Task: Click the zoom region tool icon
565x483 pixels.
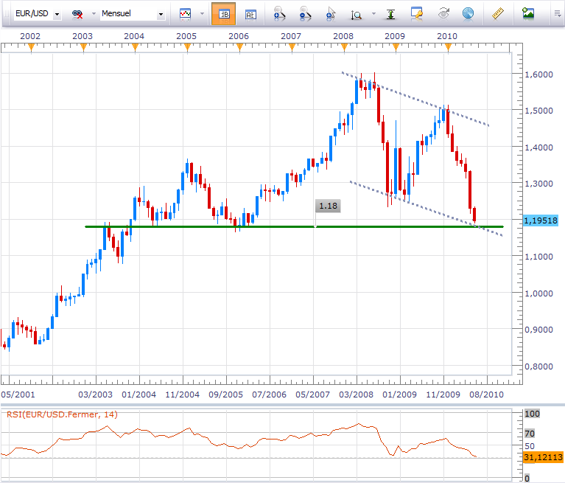Action: coord(357,13)
